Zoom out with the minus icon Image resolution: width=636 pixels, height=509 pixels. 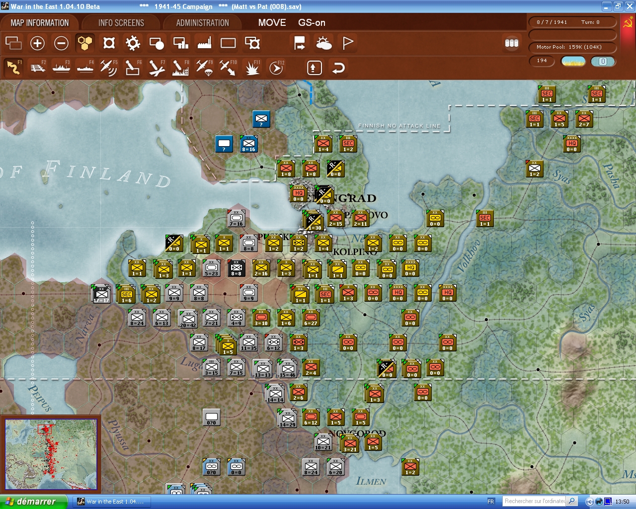(x=61, y=43)
